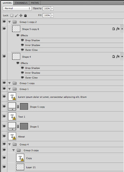Open the Normal blend mode dropdown
The height and width of the screenshot is (172, 124).
pos(17,8)
